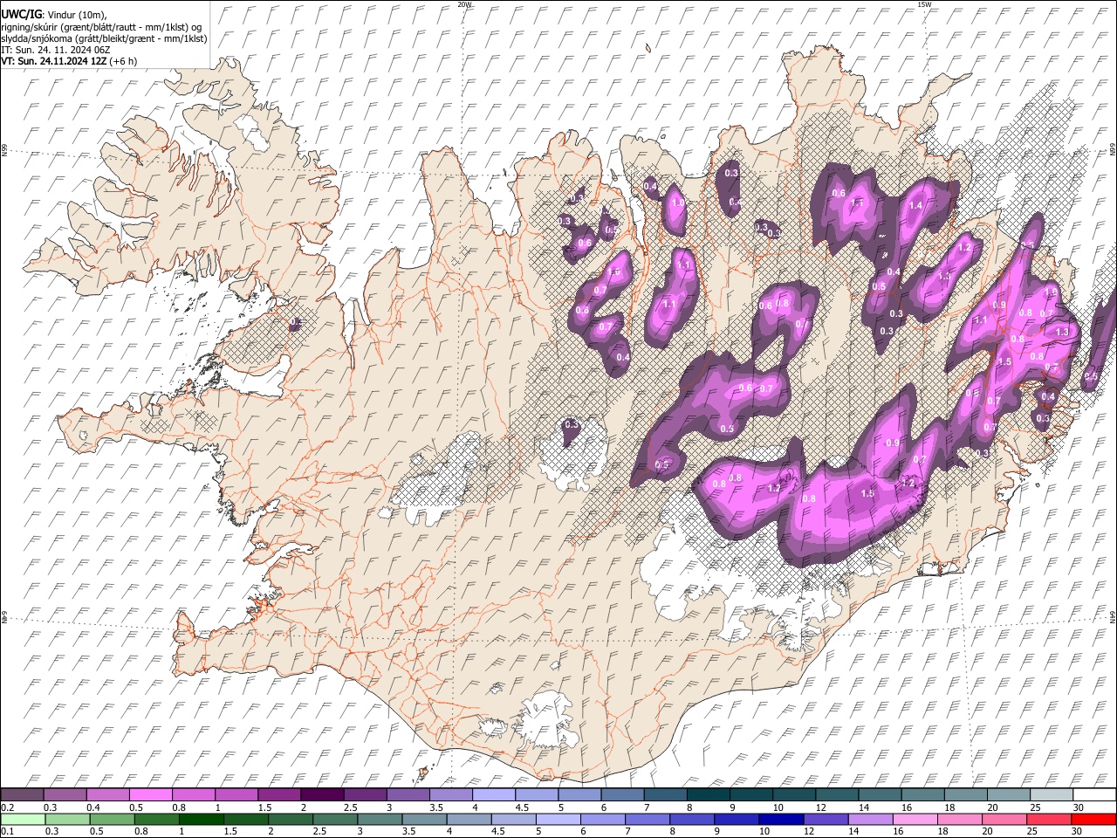Click the dark plum 0.2 snow-scale swatch
The width and height of the screenshot is (1117, 838).
[22, 794]
